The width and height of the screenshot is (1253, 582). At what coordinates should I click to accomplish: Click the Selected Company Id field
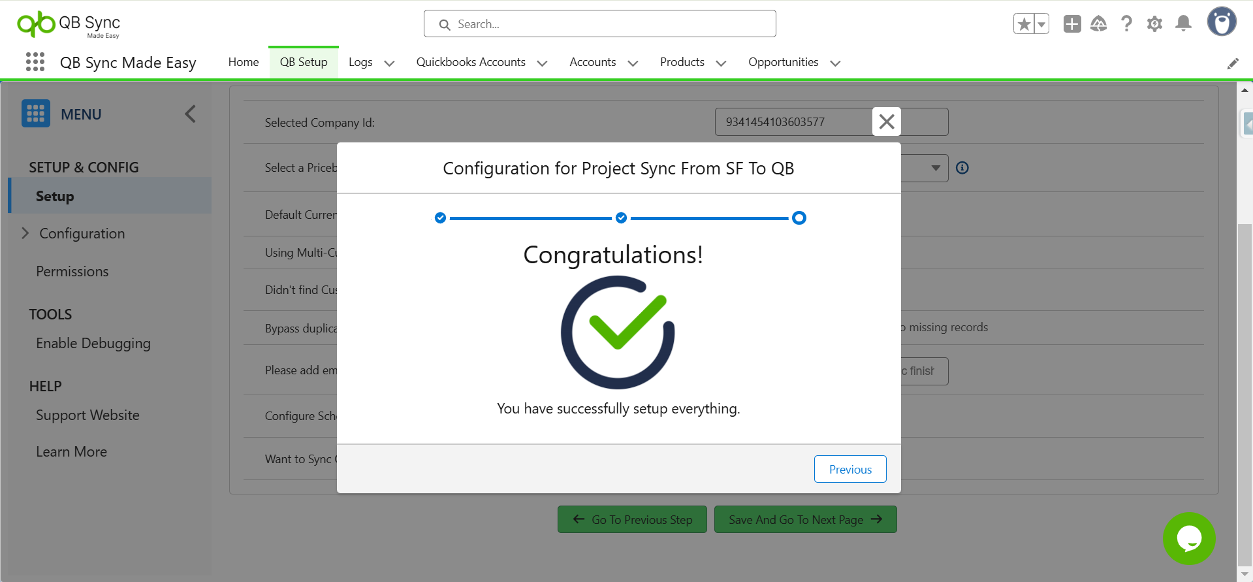click(x=831, y=122)
